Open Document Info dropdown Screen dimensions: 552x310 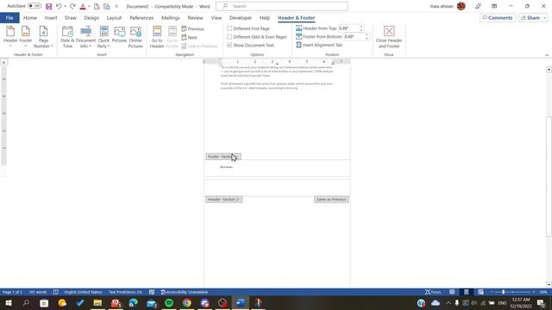tap(85, 36)
